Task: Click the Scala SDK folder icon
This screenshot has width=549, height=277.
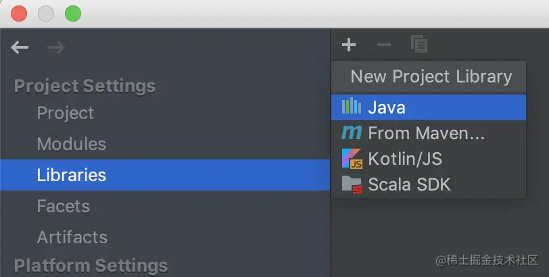Action: point(352,184)
